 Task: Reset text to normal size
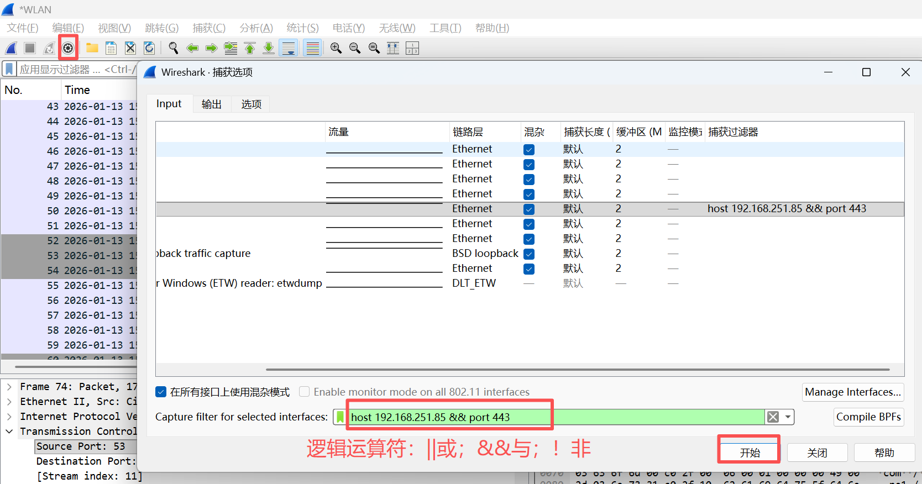[x=374, y=48]
